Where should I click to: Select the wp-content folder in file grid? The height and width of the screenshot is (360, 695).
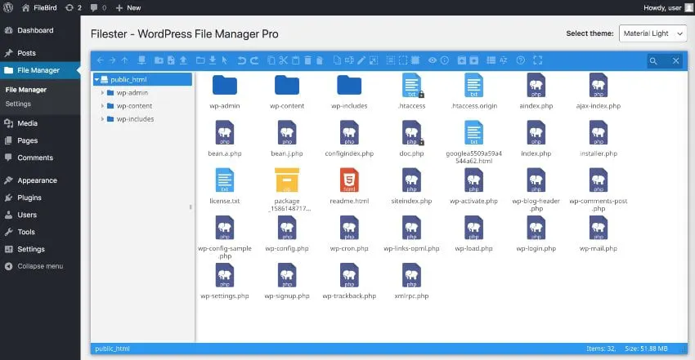tap(287, 91)
